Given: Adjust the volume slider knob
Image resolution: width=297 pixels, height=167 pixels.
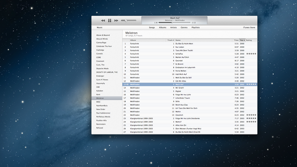Looking at the screenshot, I should (126, 20).
